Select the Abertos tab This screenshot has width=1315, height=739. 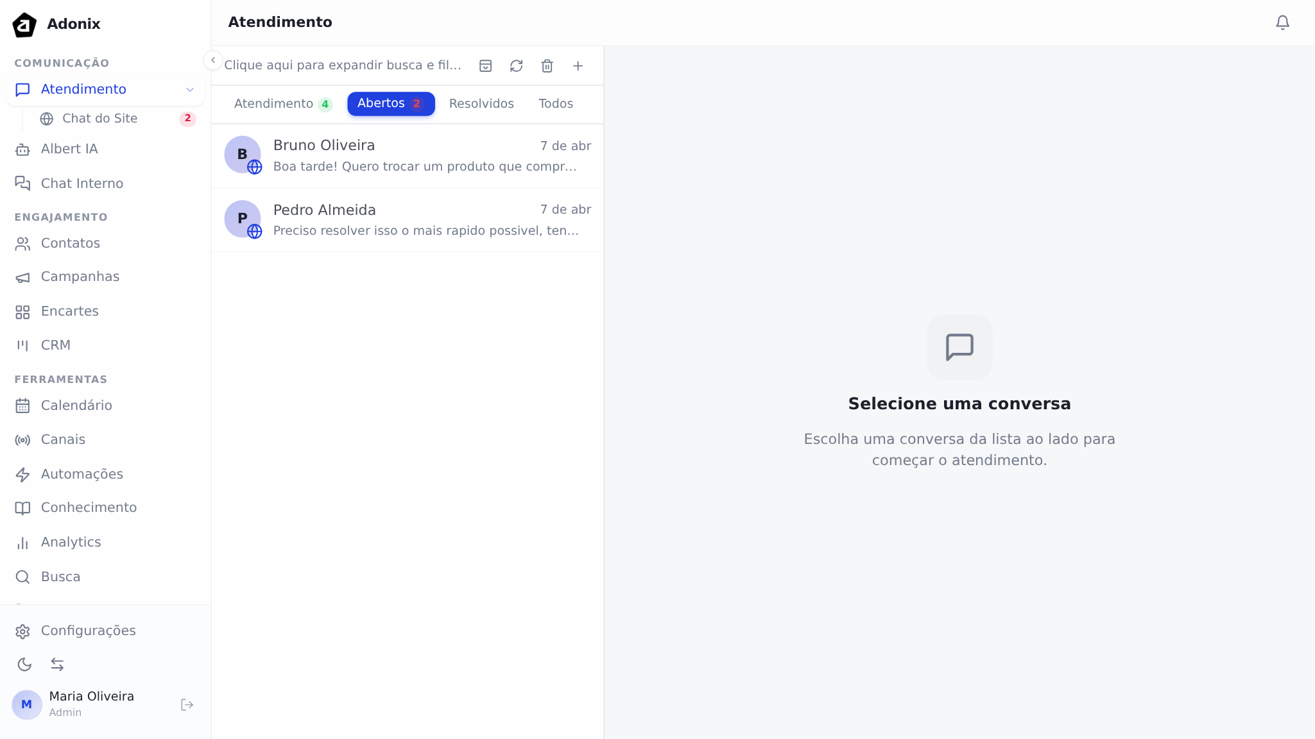(391, 104)
